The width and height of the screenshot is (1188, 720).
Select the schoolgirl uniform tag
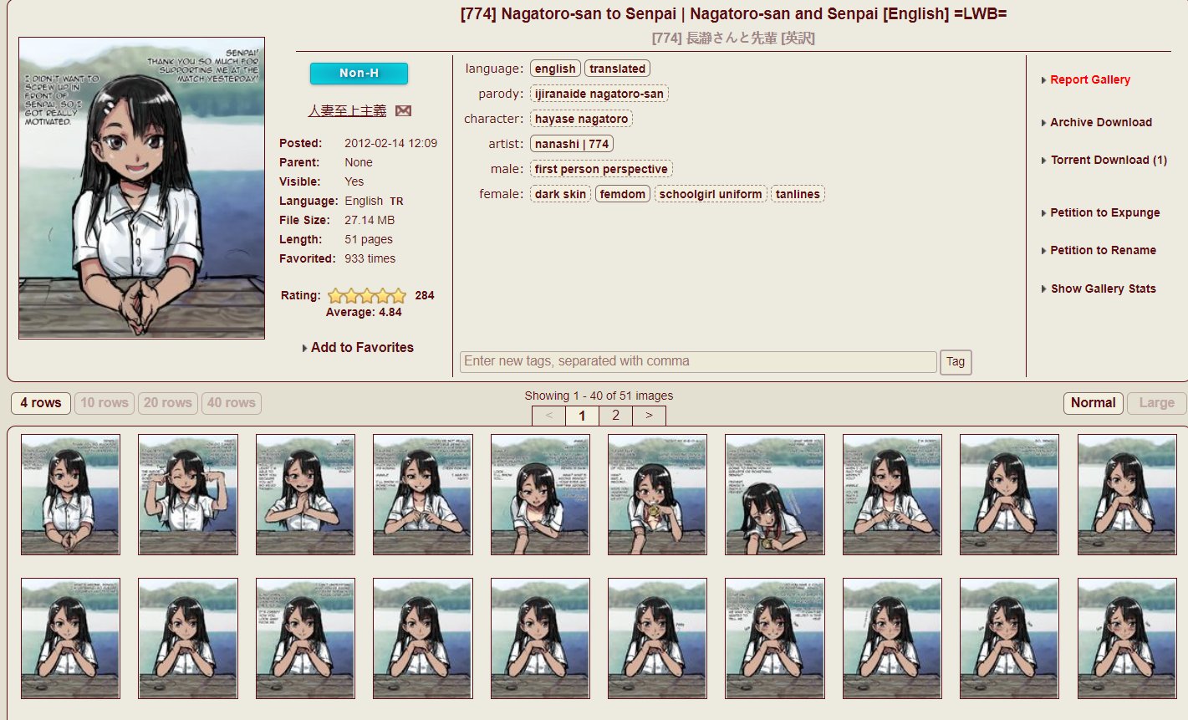711,194
